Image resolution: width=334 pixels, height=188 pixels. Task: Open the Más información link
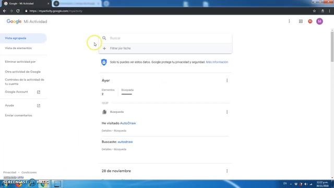[217, 62]
